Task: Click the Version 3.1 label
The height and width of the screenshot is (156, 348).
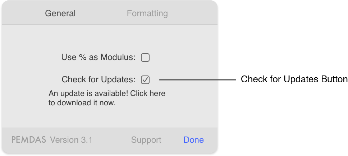Action: tap(71, 140)
